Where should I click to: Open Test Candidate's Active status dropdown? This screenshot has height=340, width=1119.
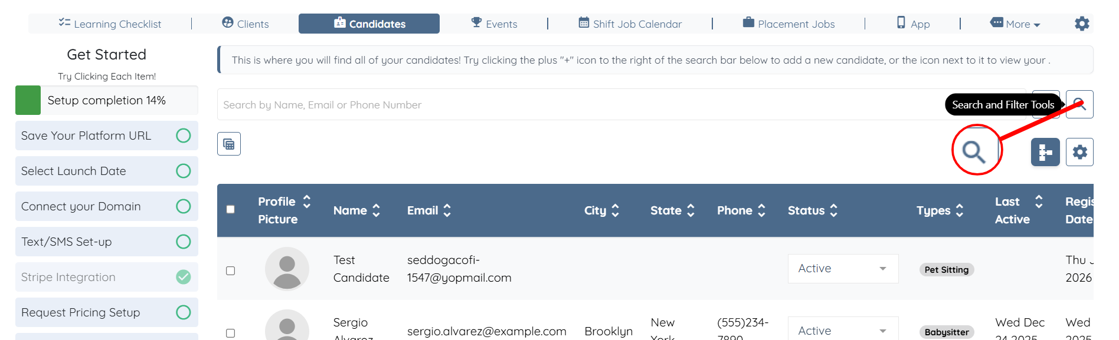tap(842, 269)
